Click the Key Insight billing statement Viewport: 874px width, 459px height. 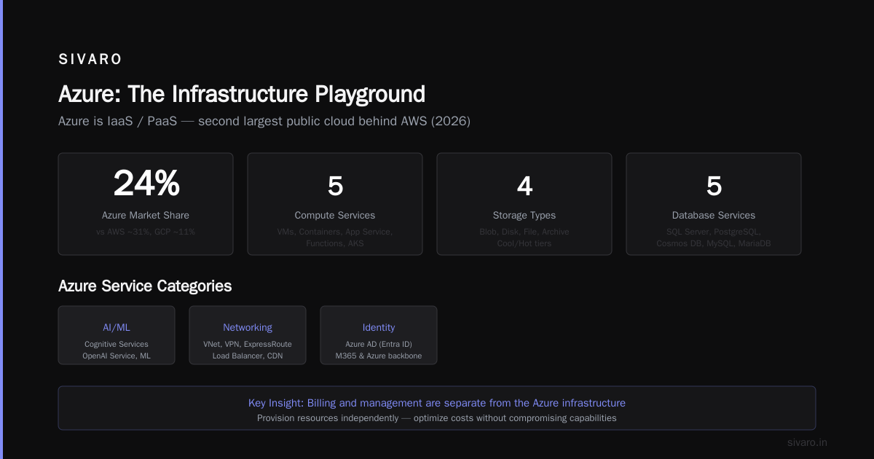(437, 403)
